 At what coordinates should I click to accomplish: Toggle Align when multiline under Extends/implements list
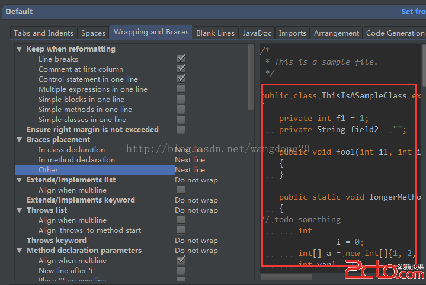coord(181,190)
